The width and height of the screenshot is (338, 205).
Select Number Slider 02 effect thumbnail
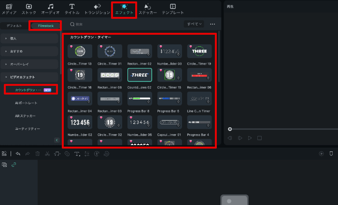[x=80, y=122]
